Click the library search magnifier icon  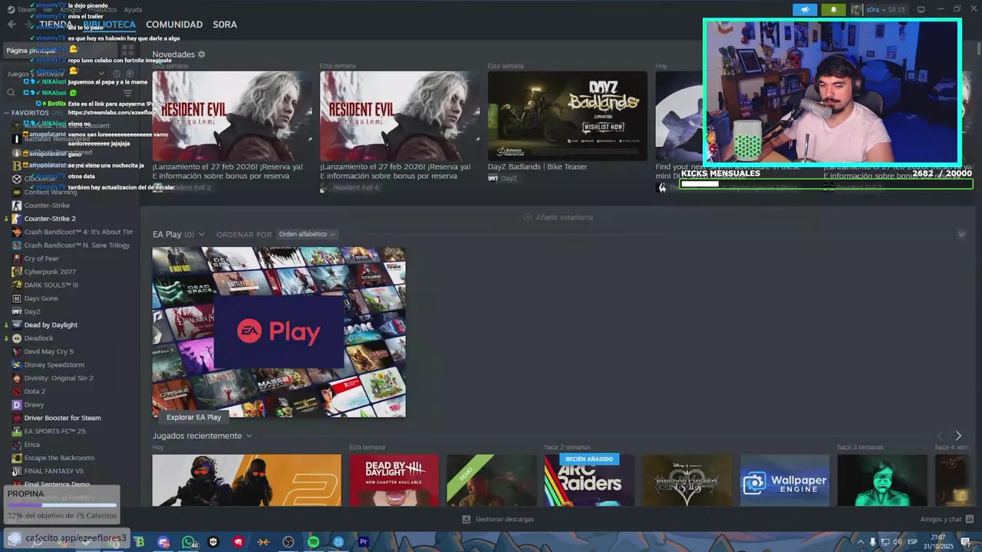click(x=12, y=93)
